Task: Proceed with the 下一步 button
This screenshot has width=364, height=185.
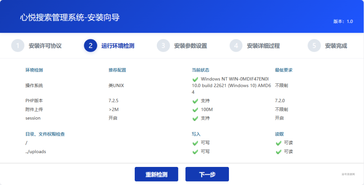Action: 207,174
